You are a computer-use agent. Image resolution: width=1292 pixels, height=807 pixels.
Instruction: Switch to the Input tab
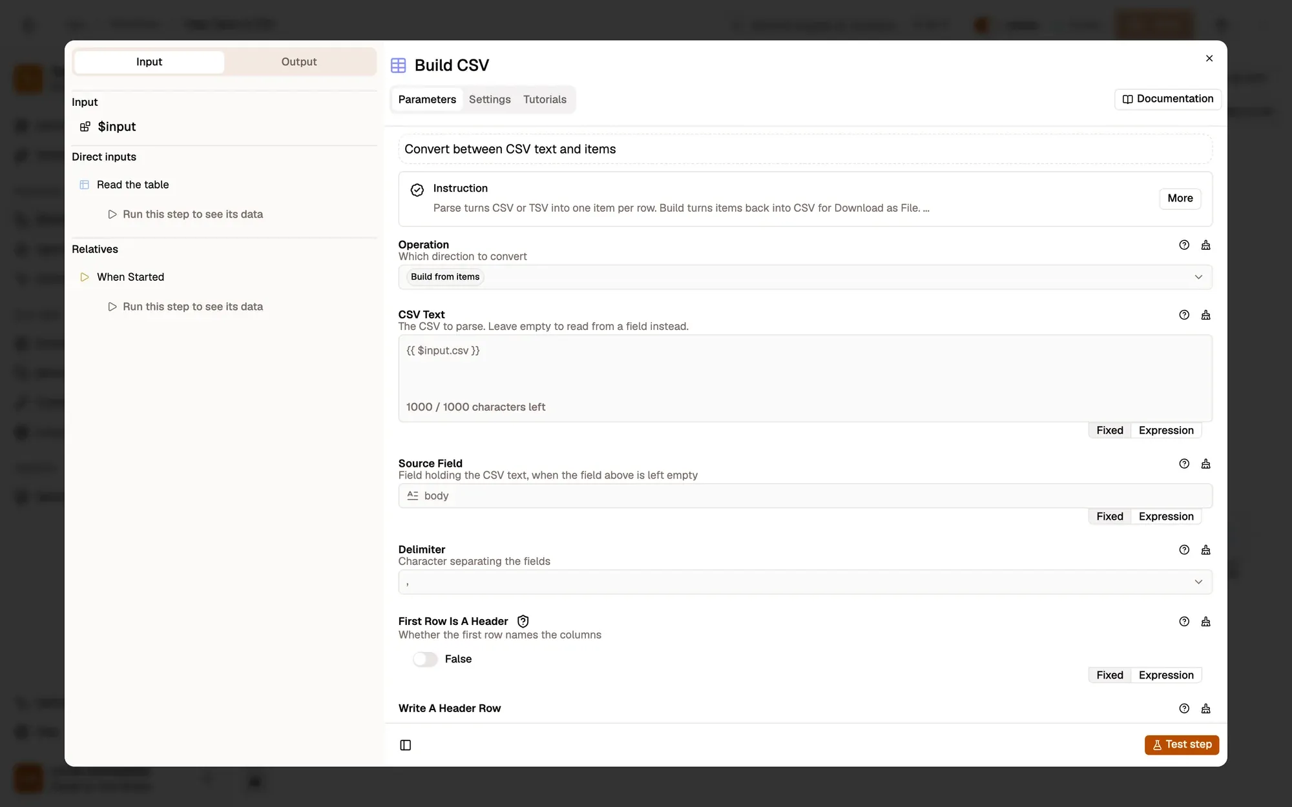coord(149,62)
